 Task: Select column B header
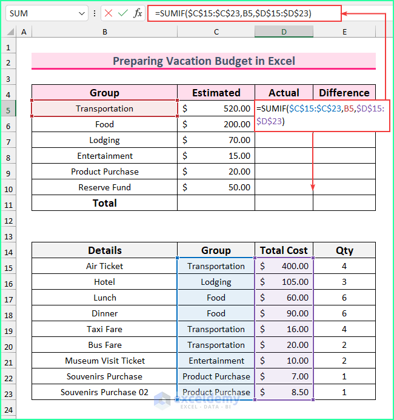click(104, 32)
